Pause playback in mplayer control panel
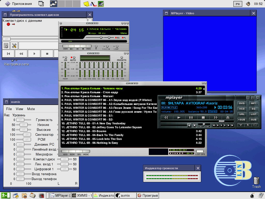 click(x=191, y=117)
